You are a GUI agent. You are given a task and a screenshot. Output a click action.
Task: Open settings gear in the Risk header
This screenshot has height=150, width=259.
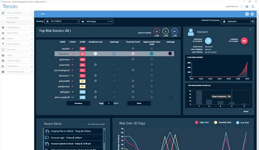pyautogui.click(x=252, y=14)
